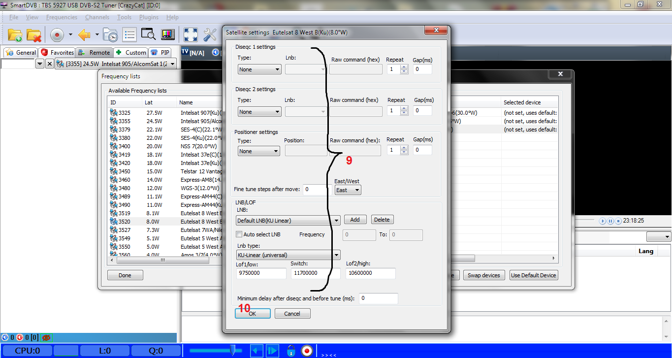The width and height of the screenshot is (672, 358).
Task: Open the East/West dropdown
Action: tap(348, 190)
